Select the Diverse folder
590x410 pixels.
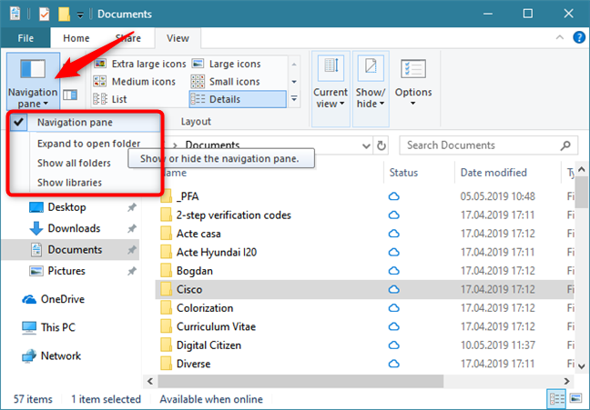click(x=193, y=364)
